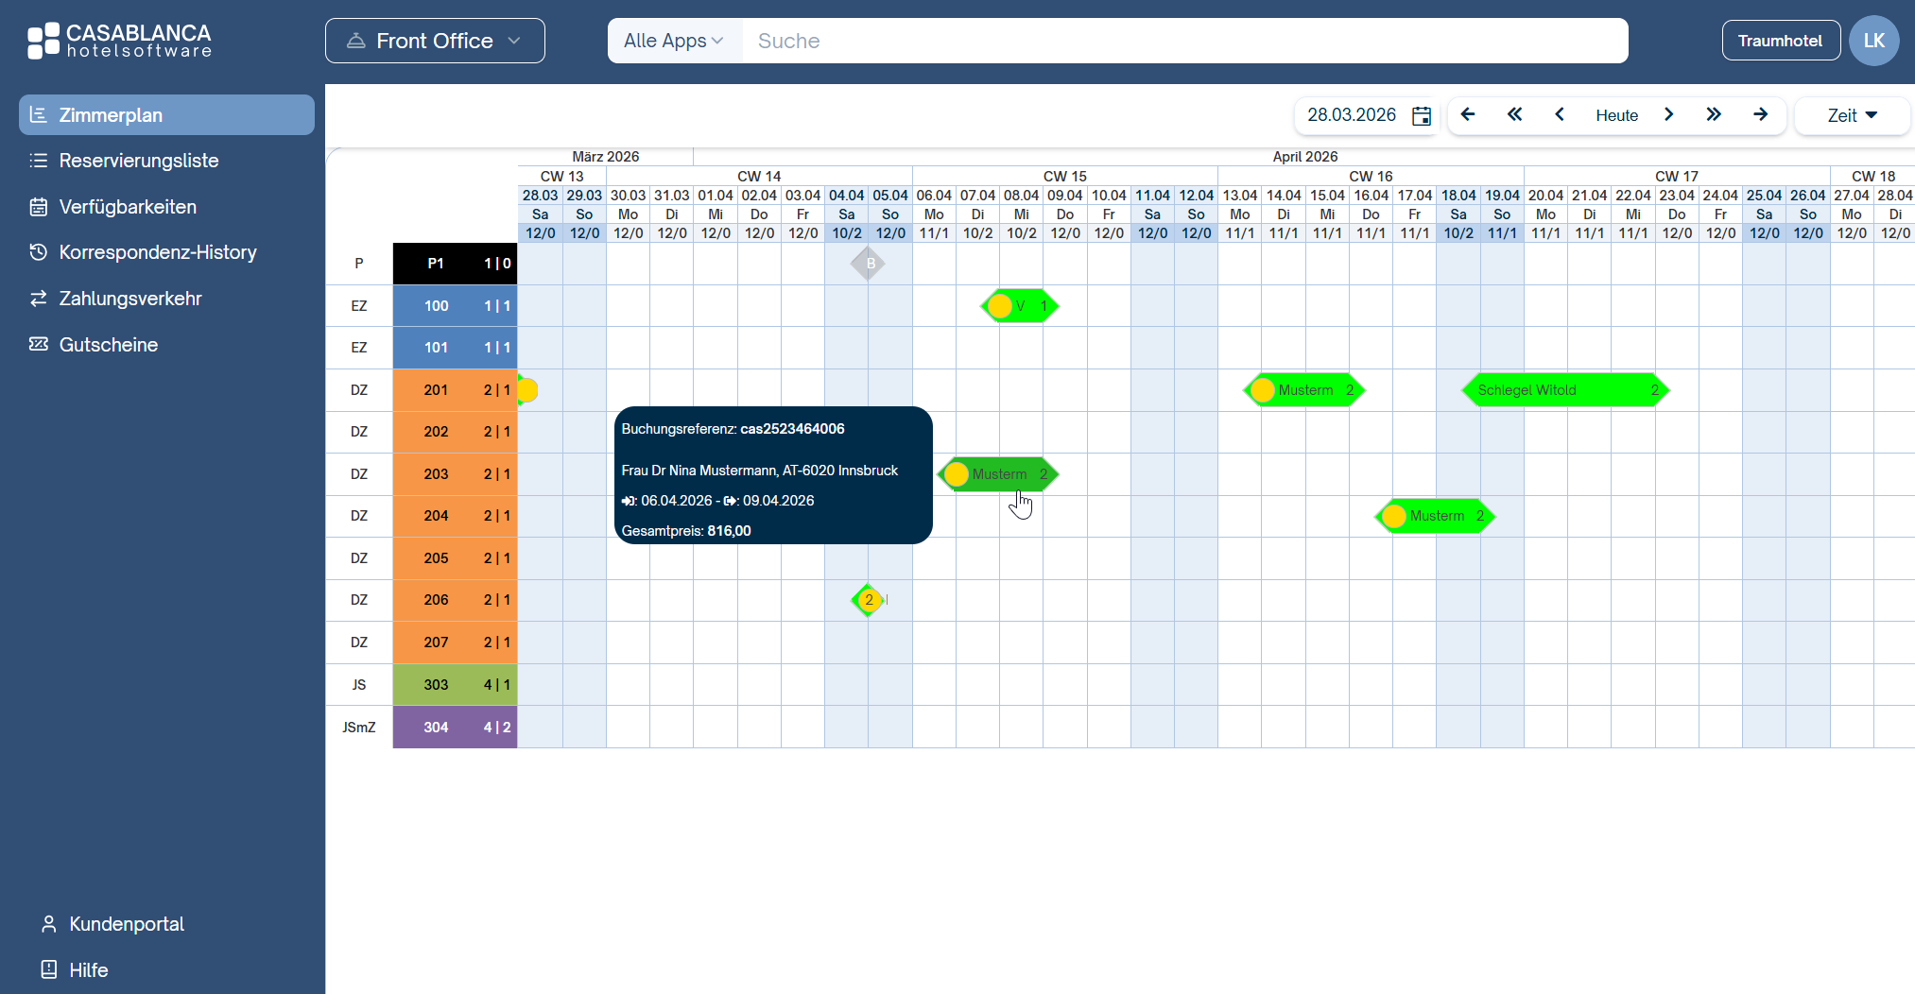Click the 06.04 date column header
Viewport: 1915px width, 994px height.
[934, 196]
